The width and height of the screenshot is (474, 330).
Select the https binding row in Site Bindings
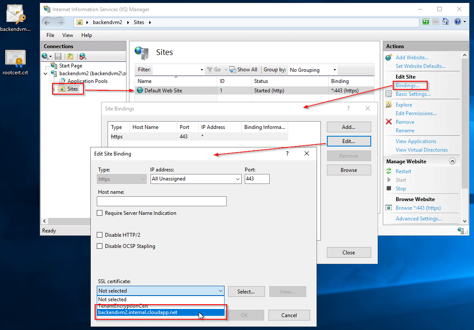coord(198,137)
